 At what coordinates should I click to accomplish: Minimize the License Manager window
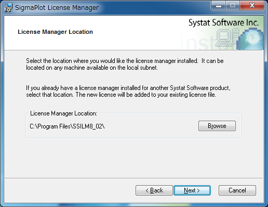tap(219, 6)
